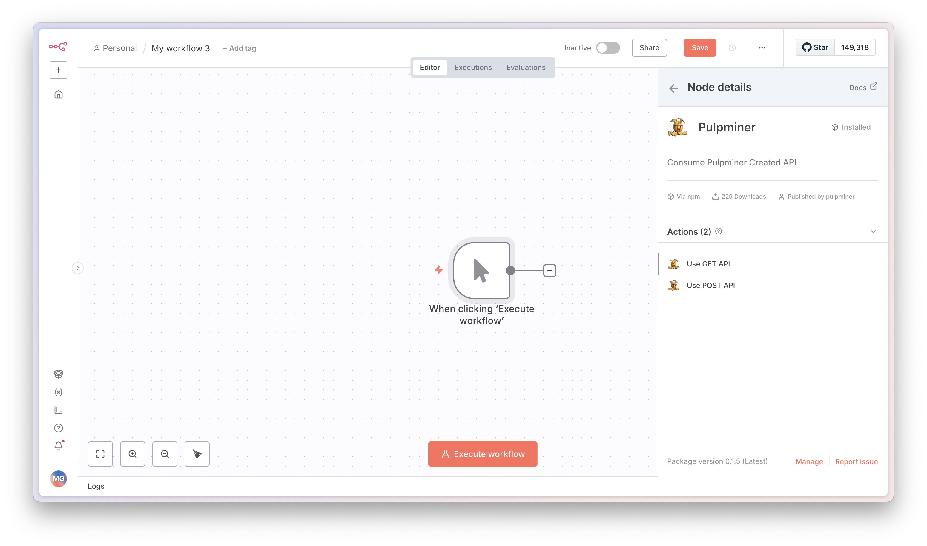Open the templates stack icon in sidebar

pos(59,374)
